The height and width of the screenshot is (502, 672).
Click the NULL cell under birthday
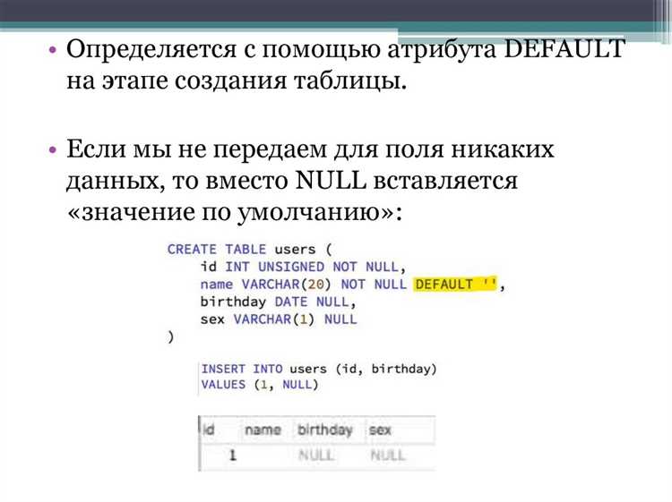pyautogui.click(x=317, y=455)
